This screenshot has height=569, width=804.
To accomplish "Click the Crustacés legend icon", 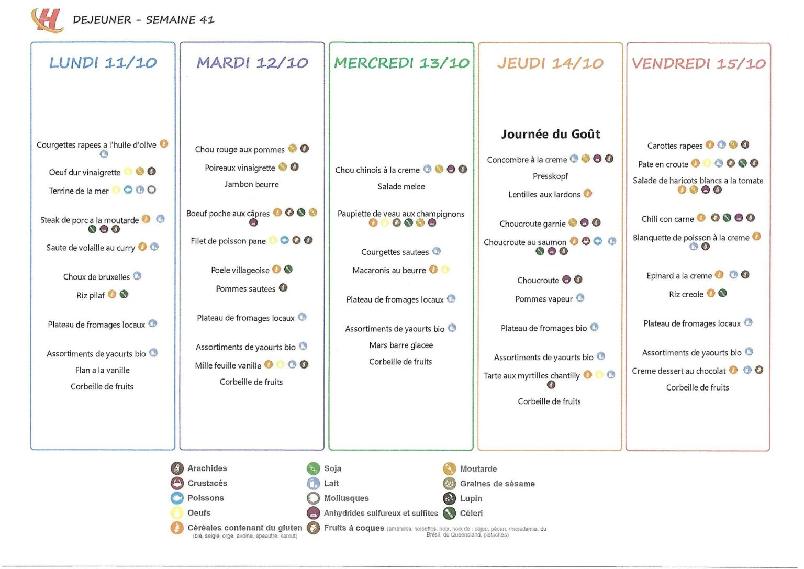I will pyautogui.click(x=177, y=483).
